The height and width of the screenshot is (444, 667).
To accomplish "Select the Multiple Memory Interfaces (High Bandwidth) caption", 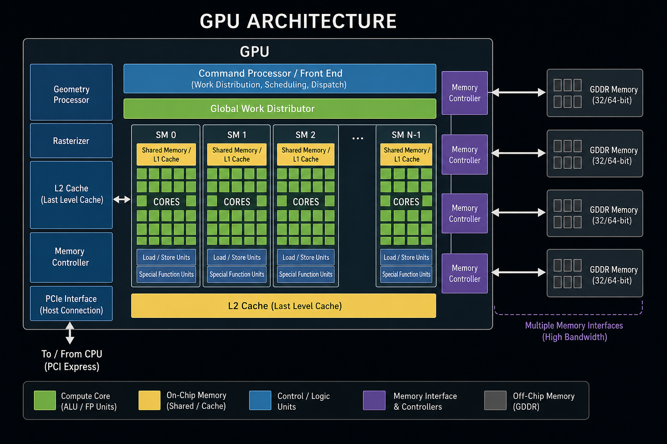I will pos(574,331).
